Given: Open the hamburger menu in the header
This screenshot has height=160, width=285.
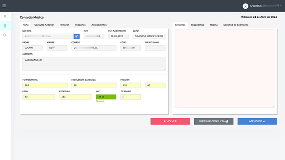Looking at the screenshot, I should click(x=4, y=6).
